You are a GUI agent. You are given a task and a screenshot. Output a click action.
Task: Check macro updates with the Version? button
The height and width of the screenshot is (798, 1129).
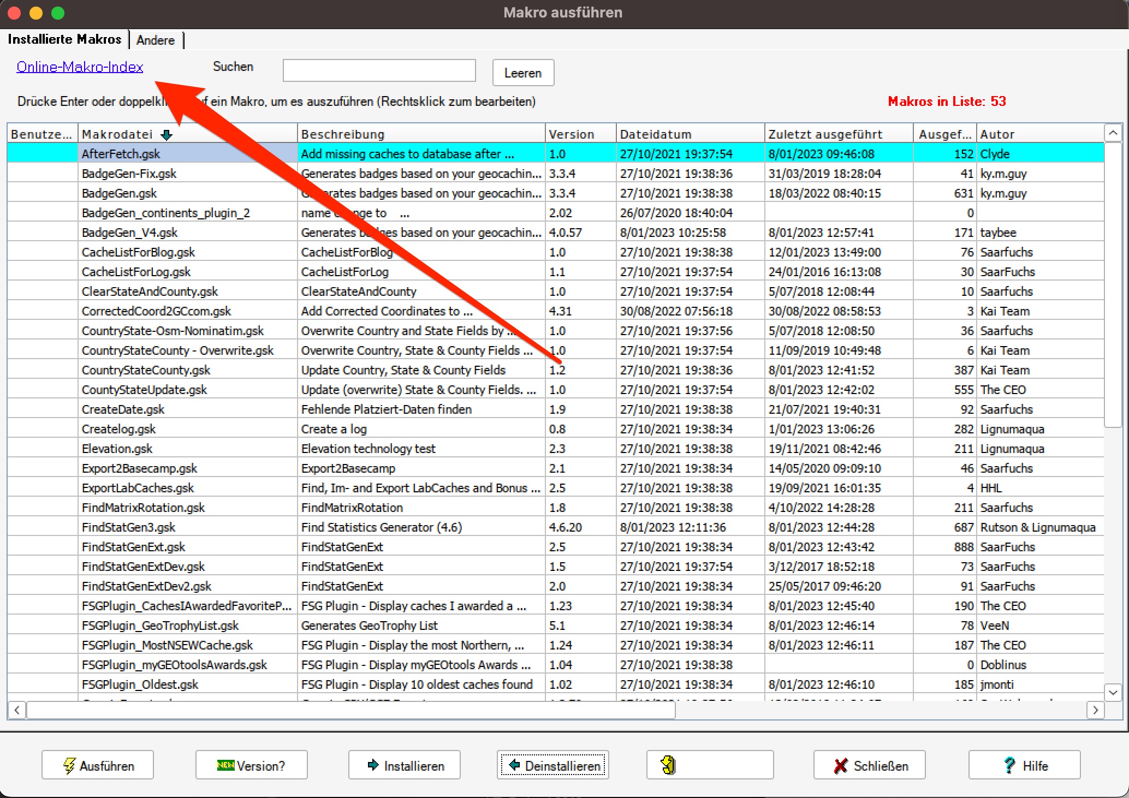pos(252,765)
